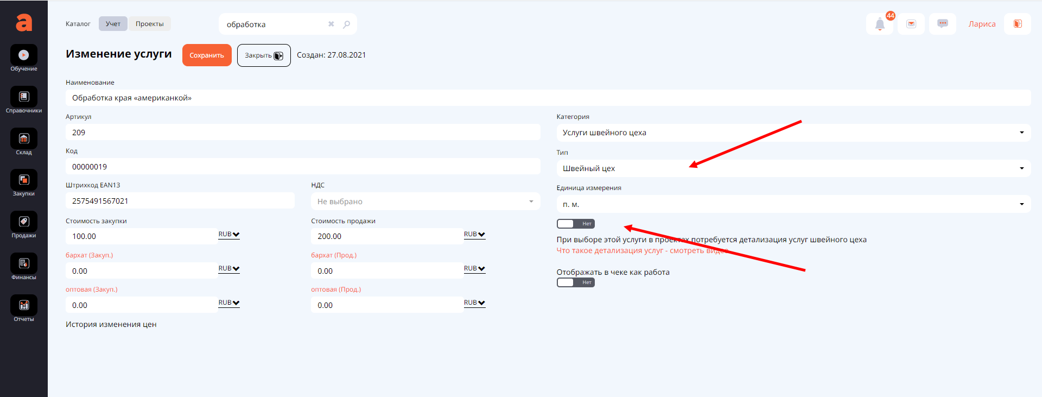Expand the Категория dropdown
Image resolution: width=1042 pixels, height=397 pixels.
[x=793, y=133]
